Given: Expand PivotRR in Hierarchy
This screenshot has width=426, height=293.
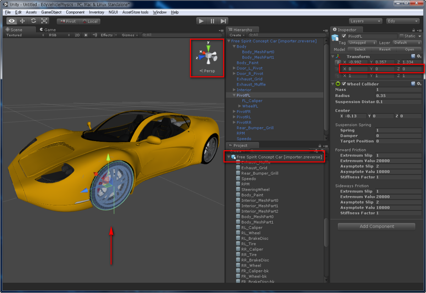Looking at the screenshot, I should coord(234,122).
